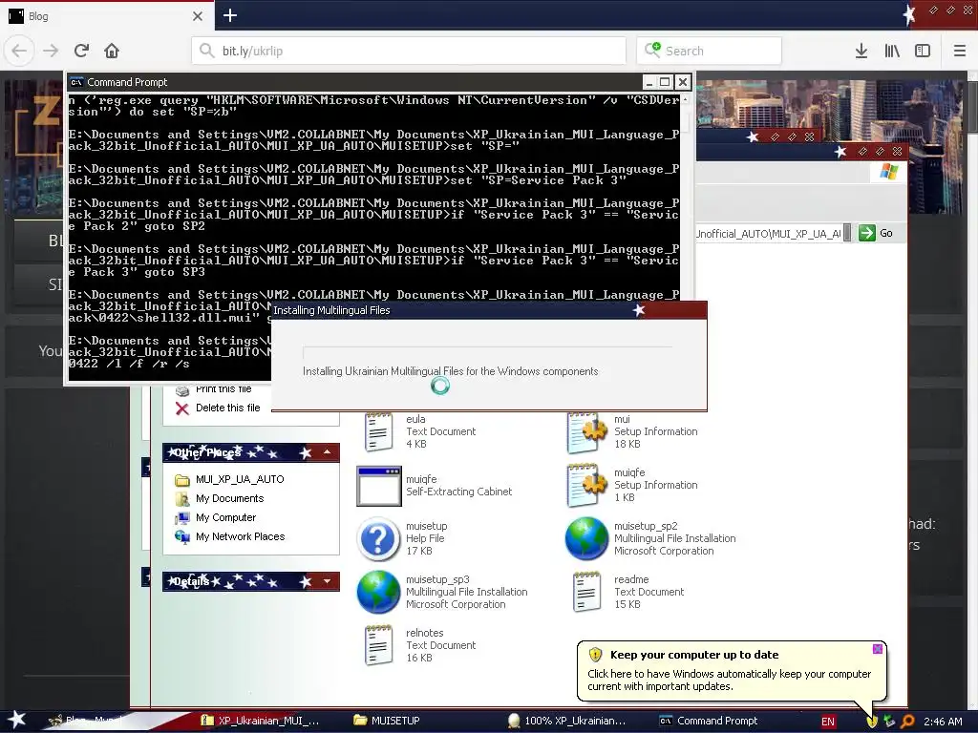Select muisetup_sp3 globe installer icon
This screenshot has width=978, height=733.
[378, 592]
